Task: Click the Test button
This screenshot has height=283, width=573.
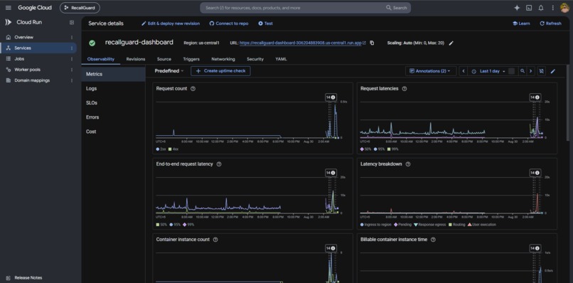Action: point(266,23)
